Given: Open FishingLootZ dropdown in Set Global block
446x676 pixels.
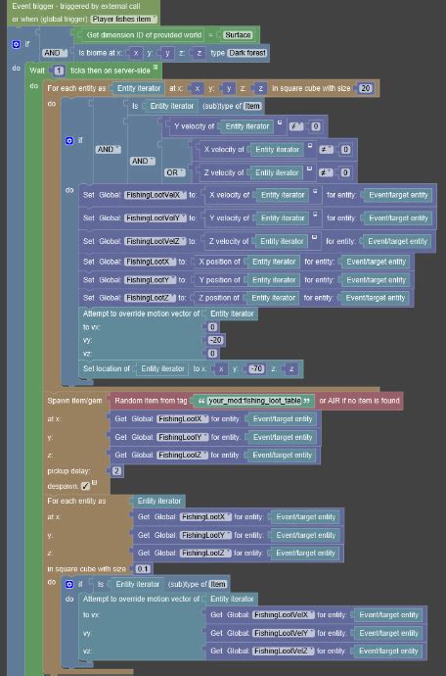Looking at the screenshot, I should point(150,298).
